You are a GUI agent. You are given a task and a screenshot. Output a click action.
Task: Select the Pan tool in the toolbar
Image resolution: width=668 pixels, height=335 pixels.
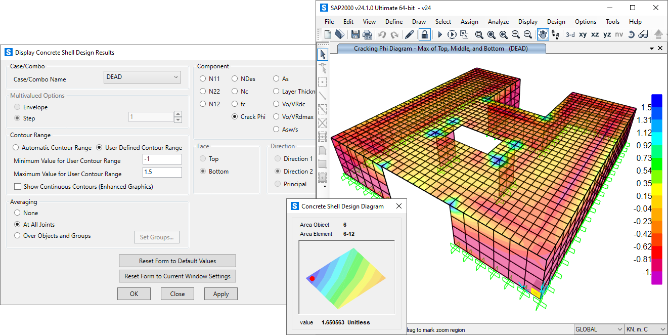pos(543,34)
